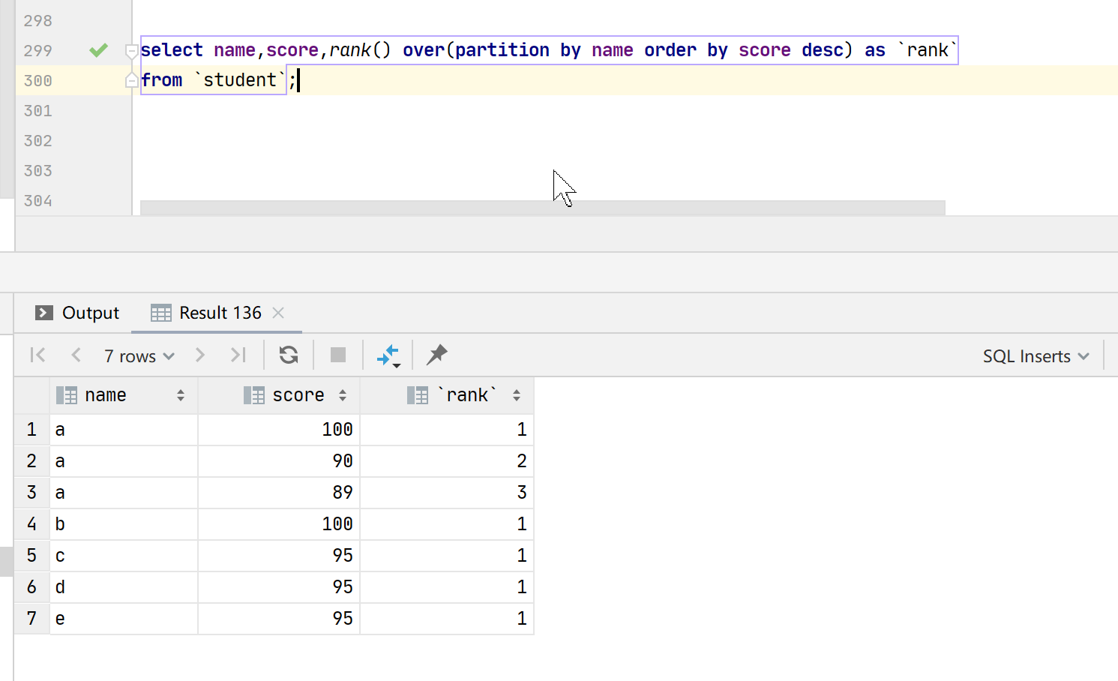Go to previous page of results
This screenshot has height=681, width=1118.
[76, 355]
